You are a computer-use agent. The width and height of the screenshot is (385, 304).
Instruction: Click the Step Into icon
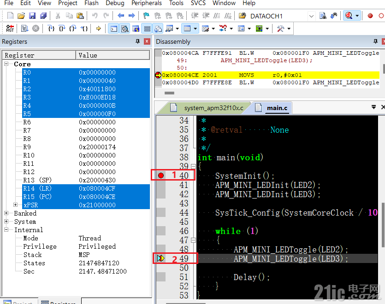coord(51,29)
